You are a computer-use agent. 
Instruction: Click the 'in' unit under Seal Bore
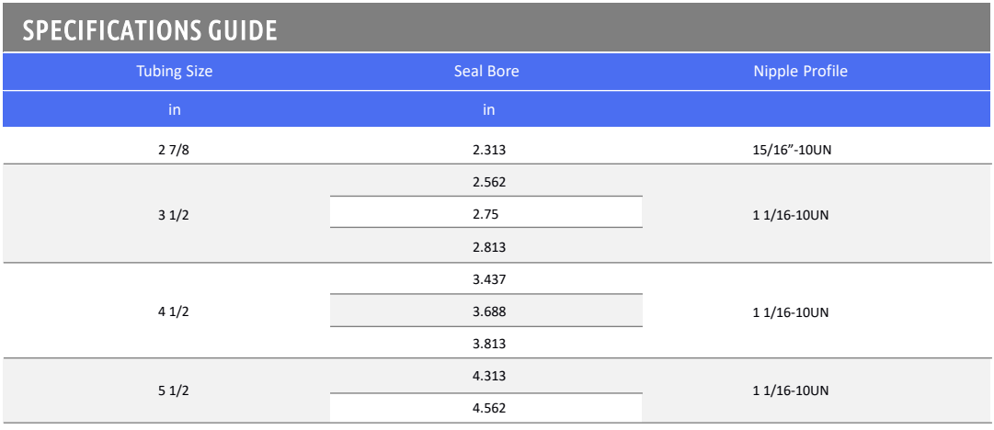pos(489,110)
